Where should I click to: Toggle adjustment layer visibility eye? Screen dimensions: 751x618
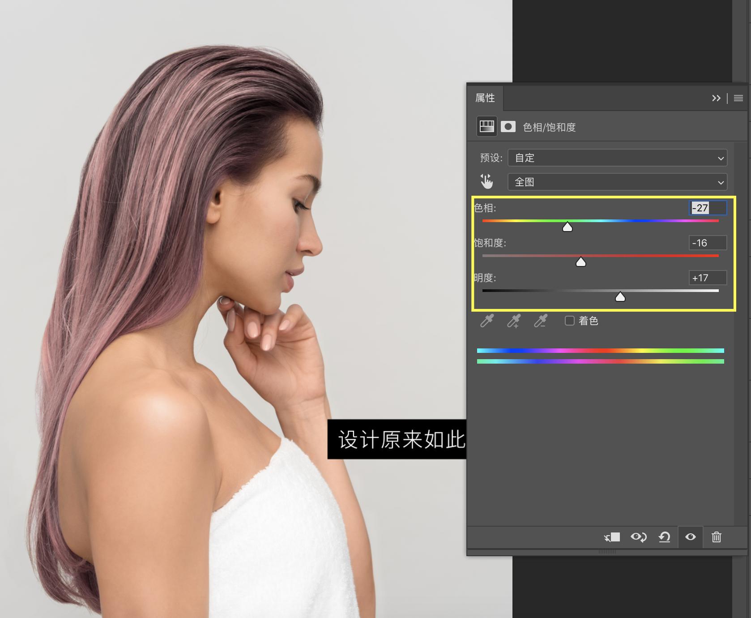691,536
